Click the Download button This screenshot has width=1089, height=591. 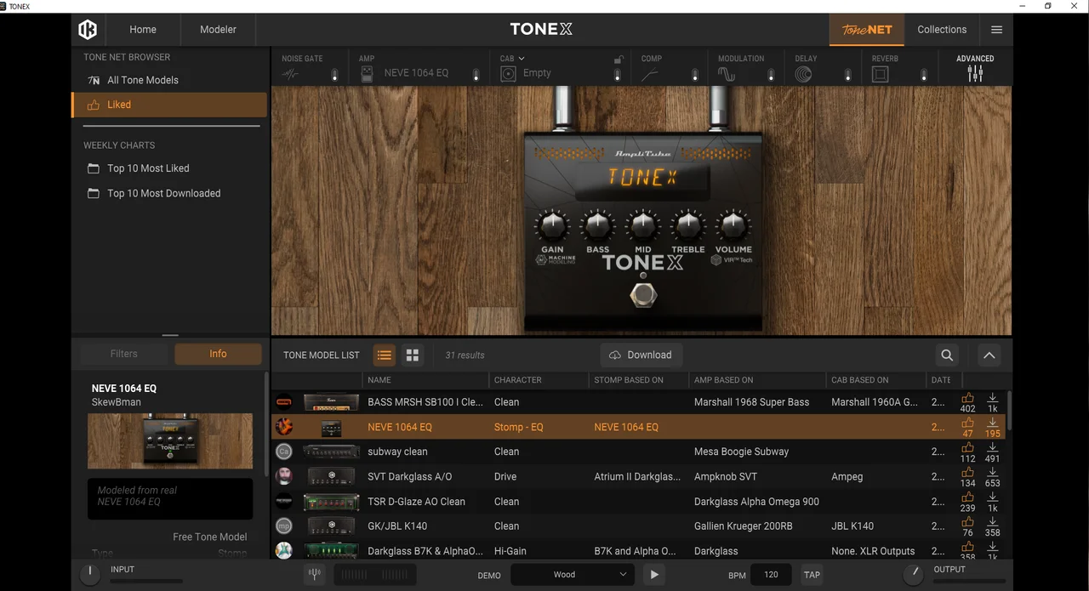click(x=641, y=355)
